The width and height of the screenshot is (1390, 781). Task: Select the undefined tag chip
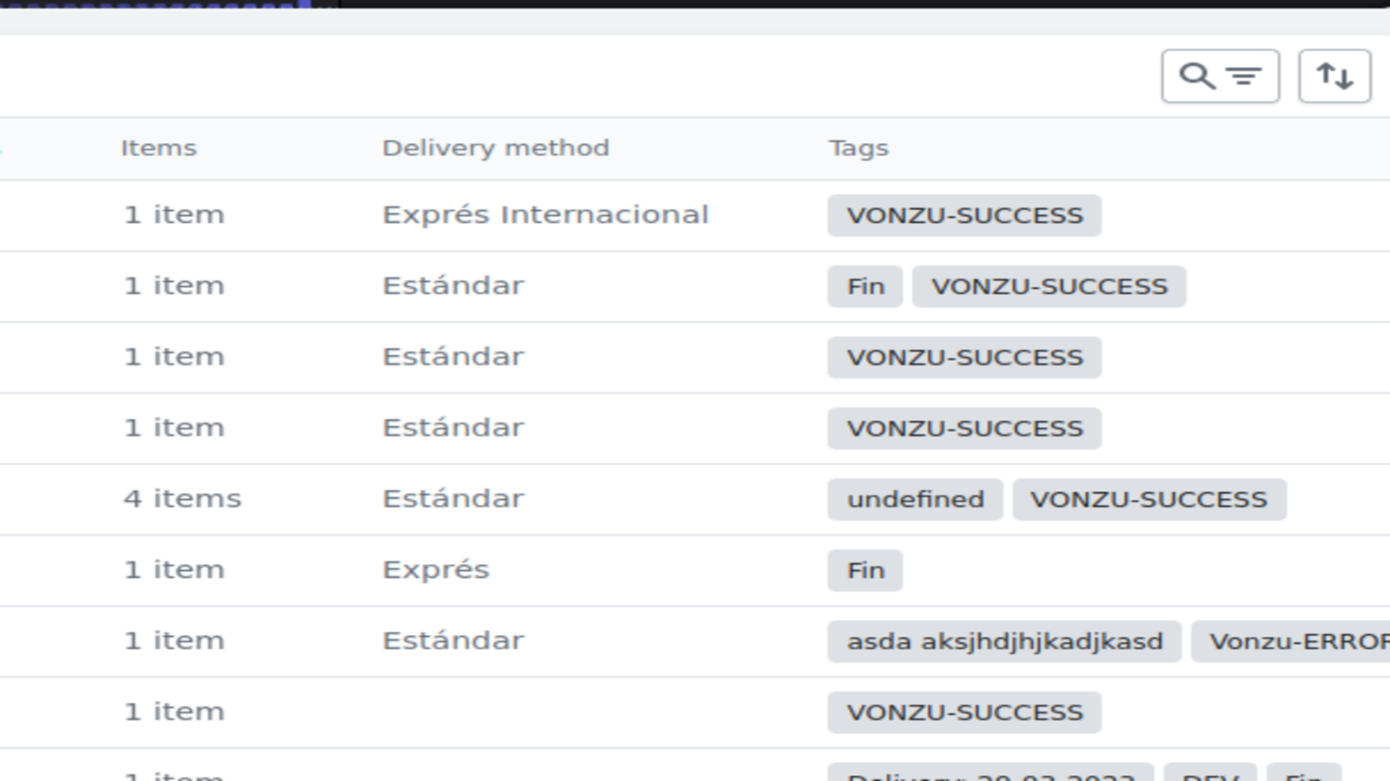coord(914,499)
